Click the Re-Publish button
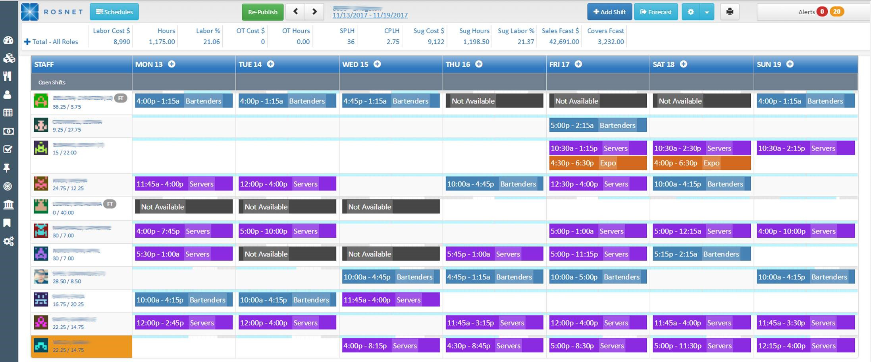This screenshot has width=871, height=362. 263,12
